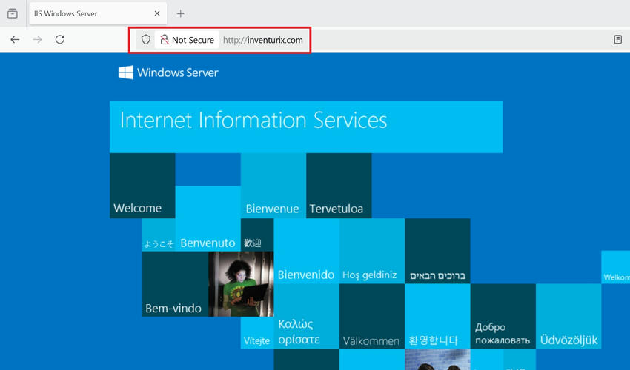Open the tracking protection shield icon

point(146,39)
